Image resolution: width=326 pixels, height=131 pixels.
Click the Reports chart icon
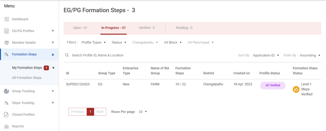6,127
